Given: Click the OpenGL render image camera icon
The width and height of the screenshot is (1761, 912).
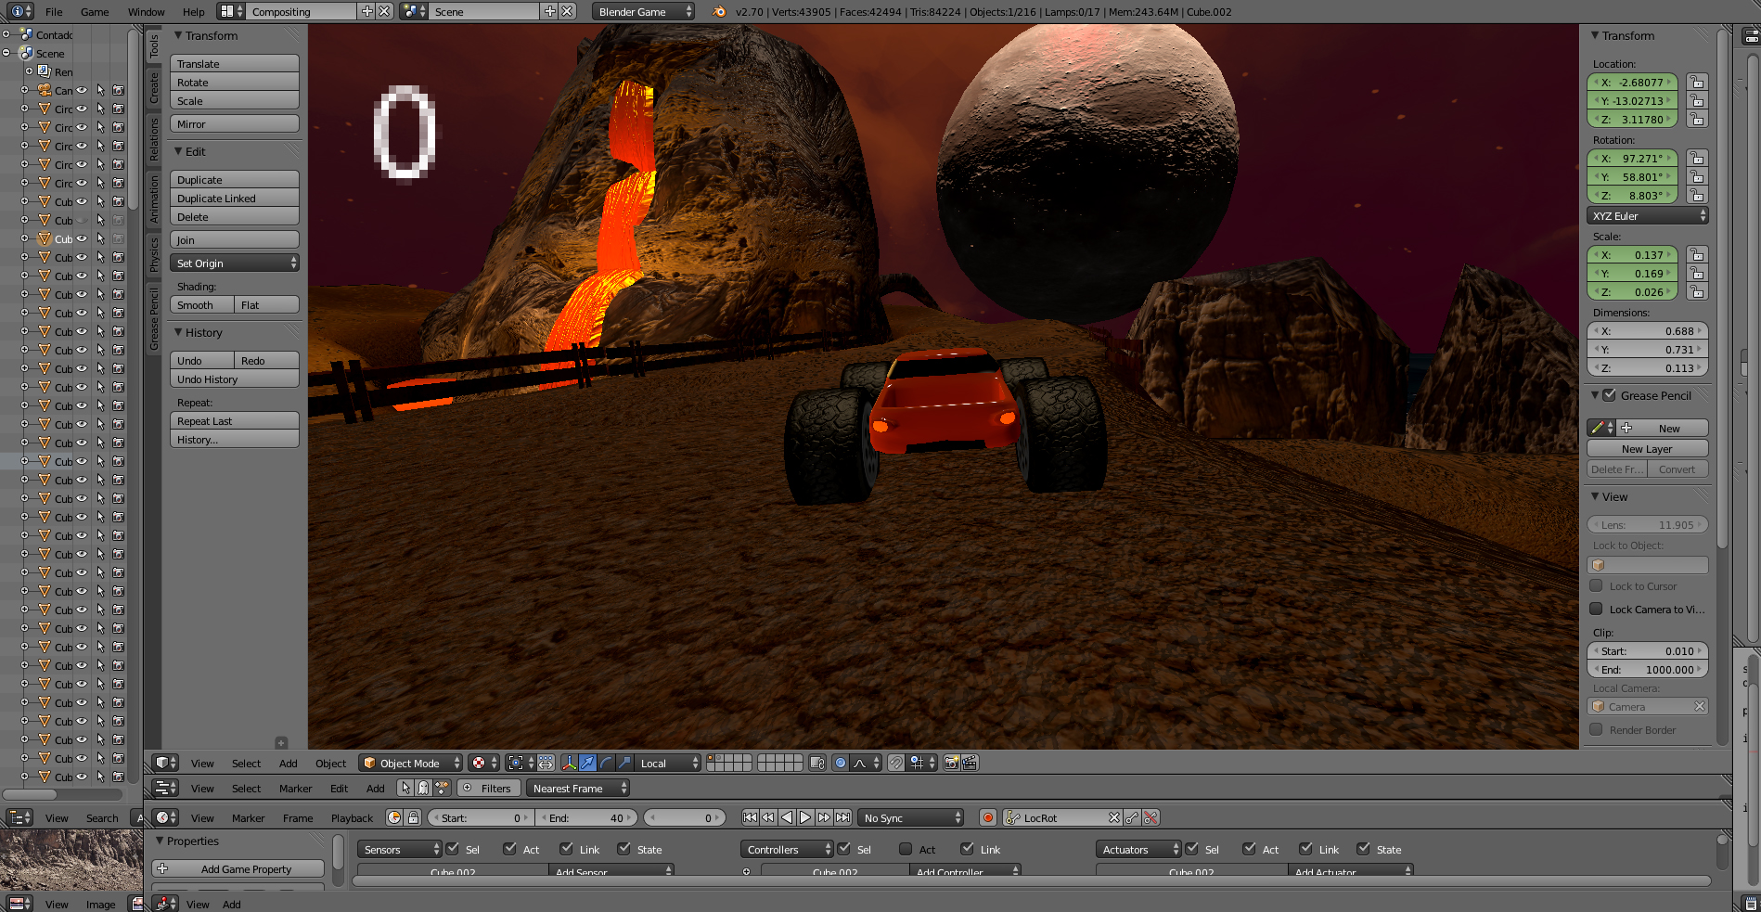Looking at the screenshot, I should [x=951, y=763].
